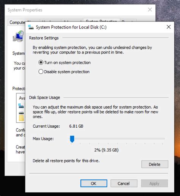Click the drive icon in dialog title bar
Image resolution: width=180 pixels, height=196 pixels.
[x=31, y=27]
